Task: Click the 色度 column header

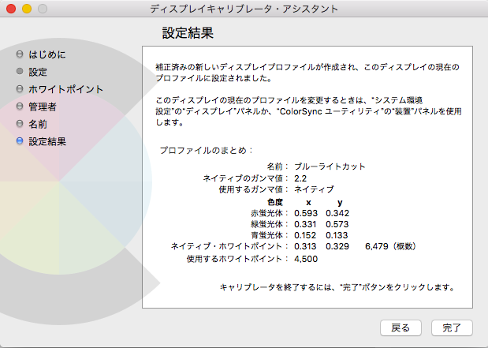Action: point(275,202)
